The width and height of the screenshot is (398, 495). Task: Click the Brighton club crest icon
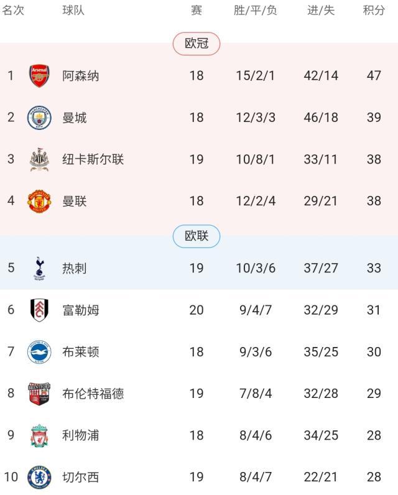click(39, 352)
